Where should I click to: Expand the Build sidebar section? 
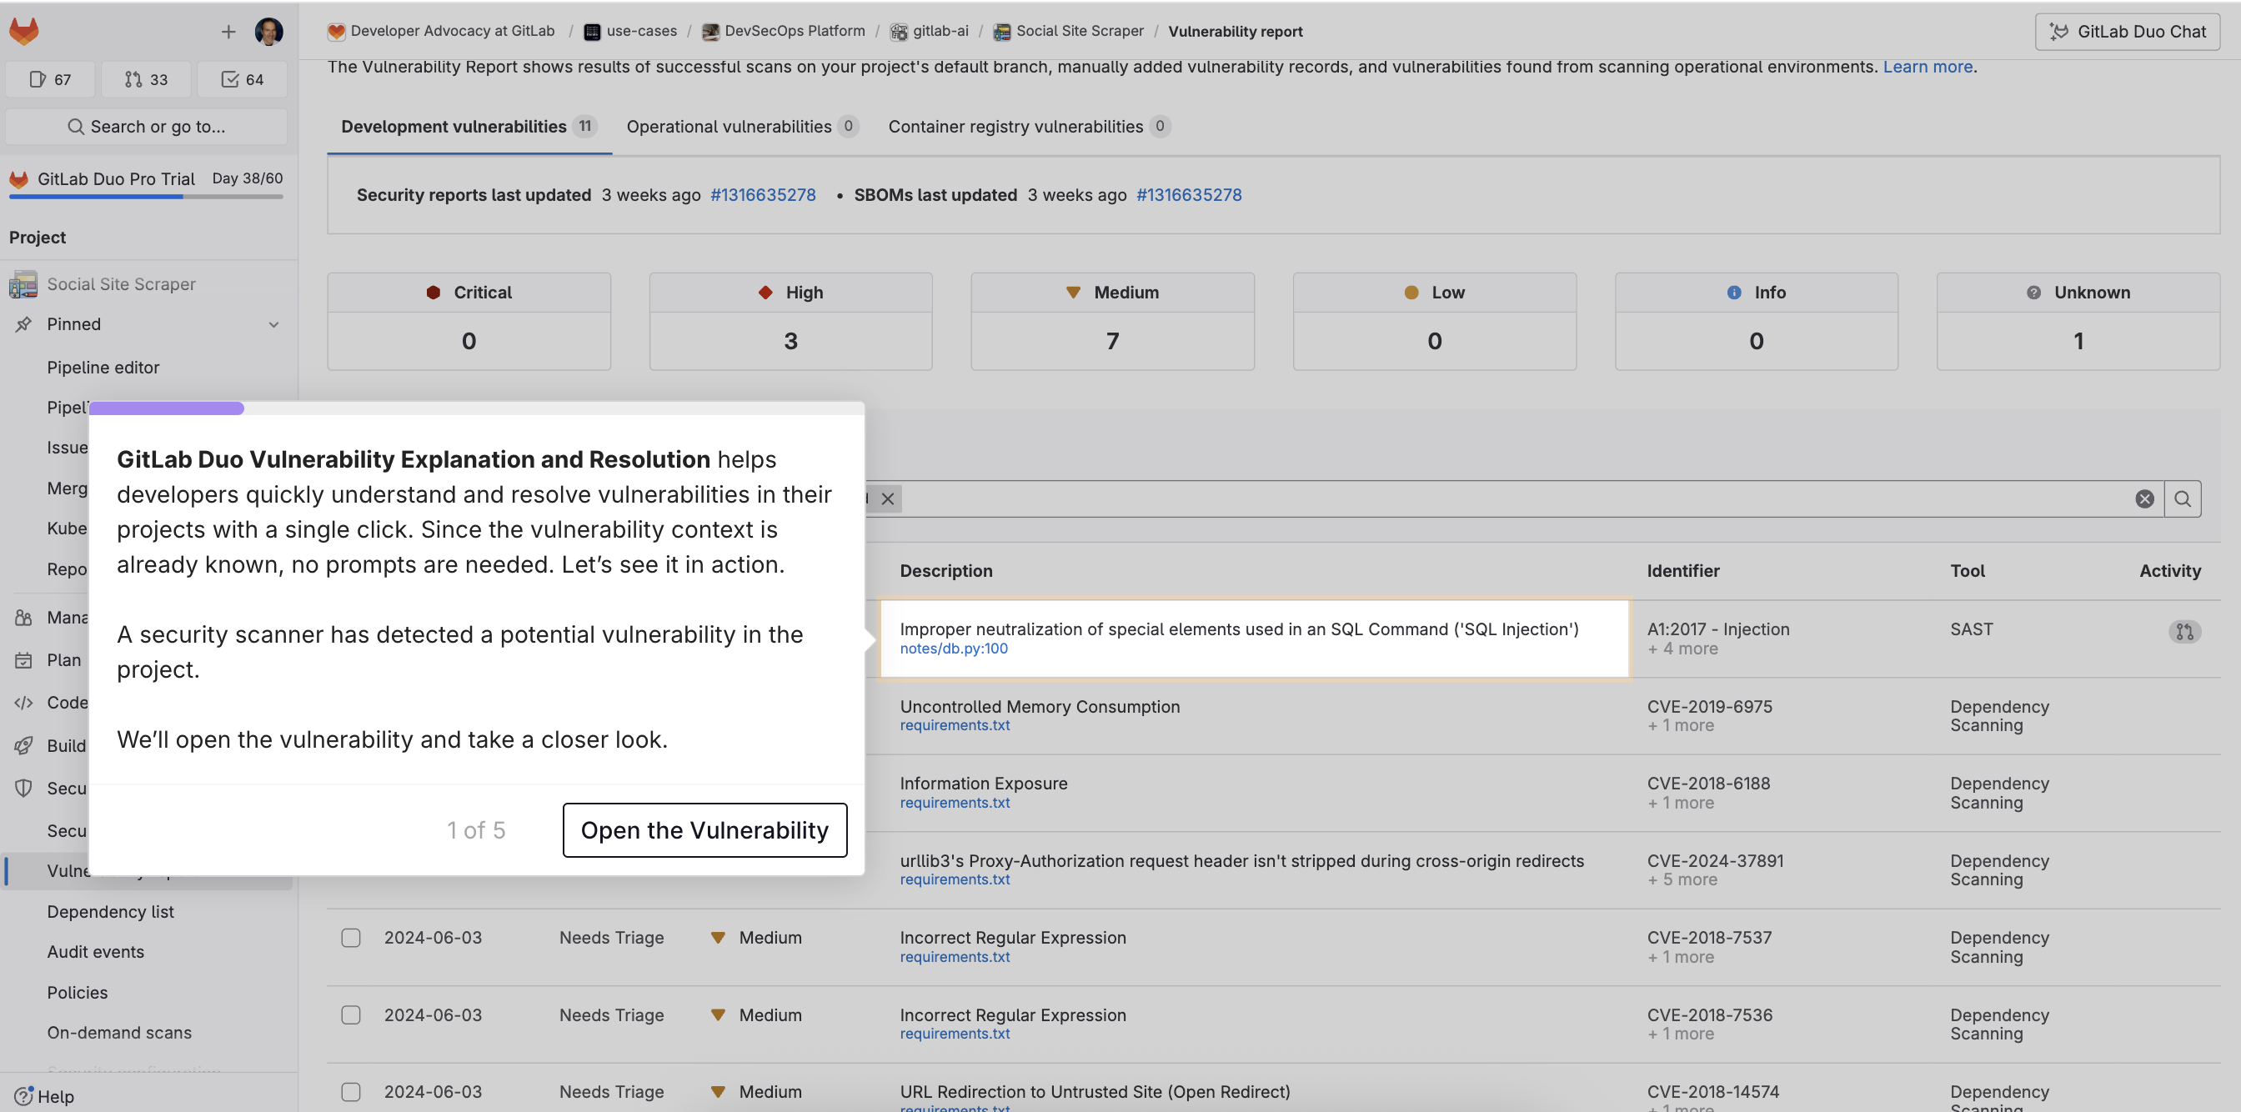pyautogui.click(x=65, y=745)
